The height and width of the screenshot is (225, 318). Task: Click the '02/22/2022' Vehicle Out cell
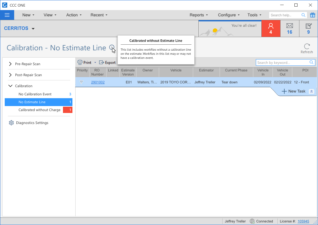coord(282,82)
